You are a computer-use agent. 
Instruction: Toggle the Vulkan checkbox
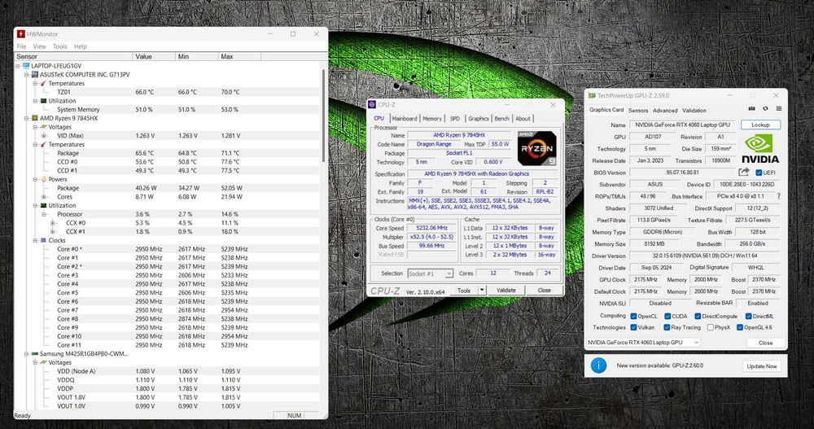(x=633, y=328)
